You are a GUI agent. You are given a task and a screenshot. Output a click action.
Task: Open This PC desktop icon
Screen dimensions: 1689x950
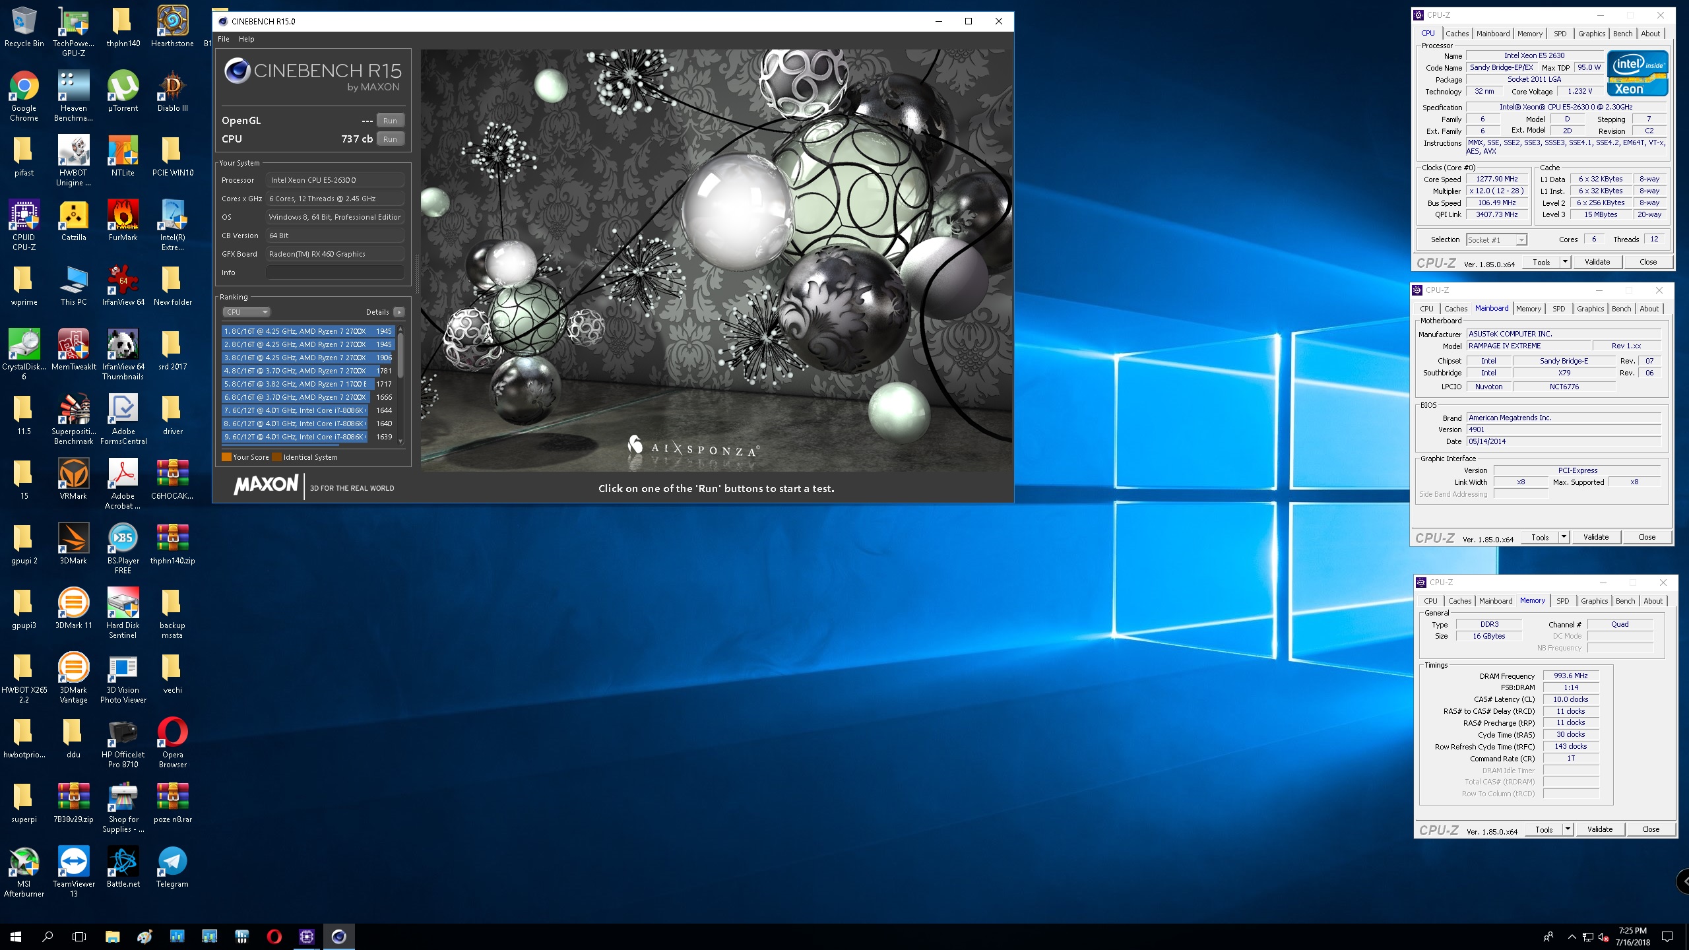pos(73,286)
